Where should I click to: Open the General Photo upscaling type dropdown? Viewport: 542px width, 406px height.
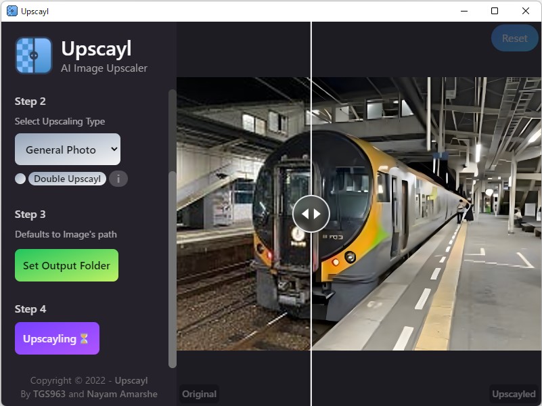click(68, 150)
